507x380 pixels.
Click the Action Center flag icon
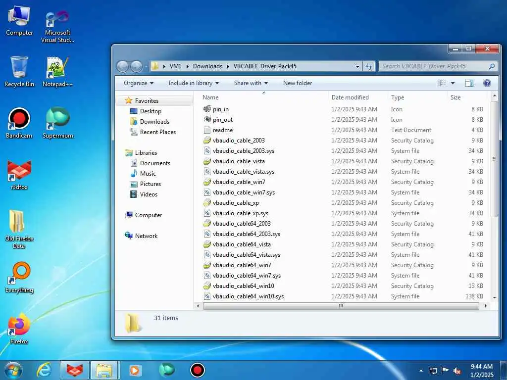pos(445,371)
